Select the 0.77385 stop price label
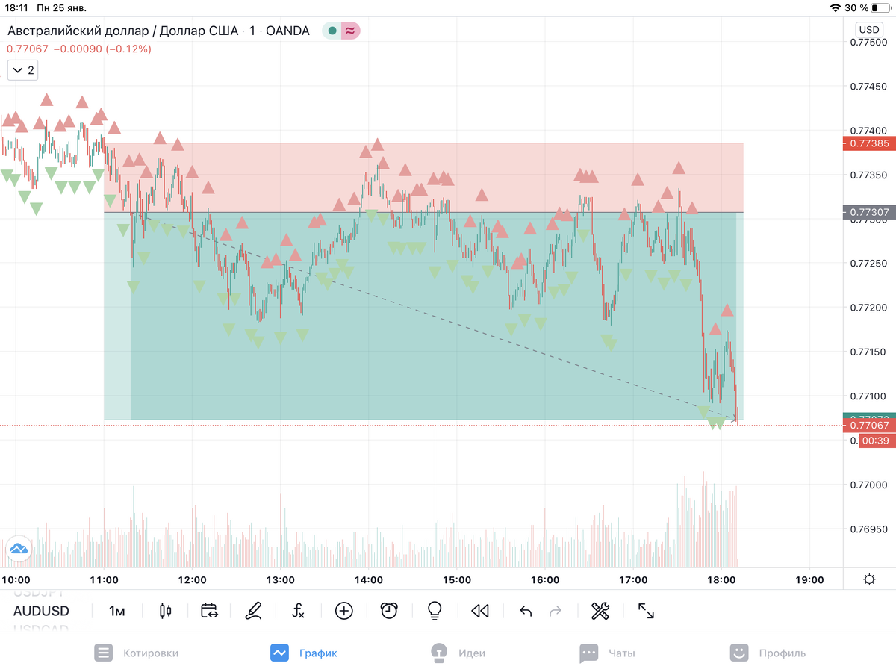Viewport: 896px width, 672px height. point(868,143)
